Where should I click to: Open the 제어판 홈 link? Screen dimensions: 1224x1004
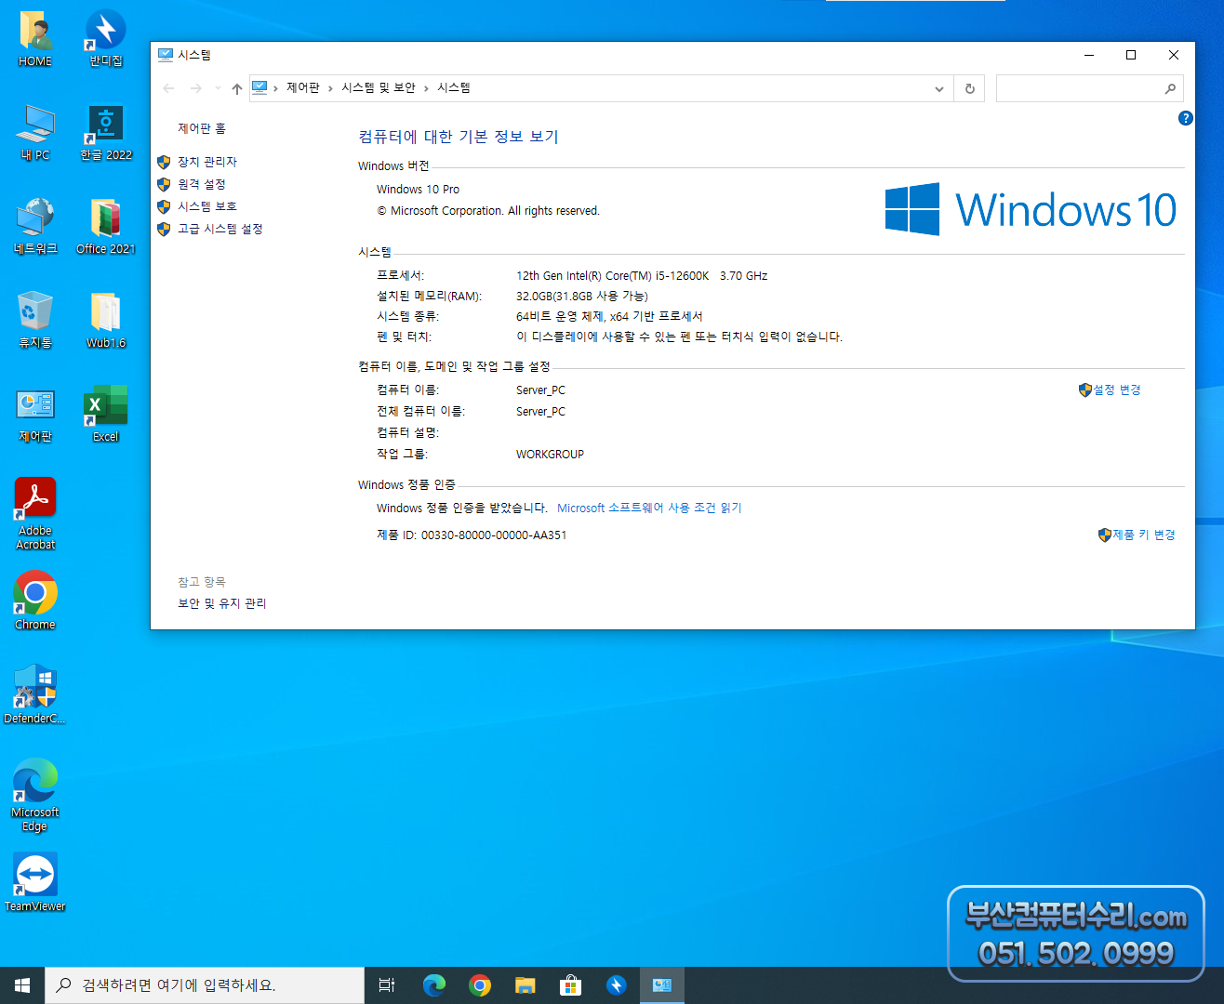(x=202, y=128)
